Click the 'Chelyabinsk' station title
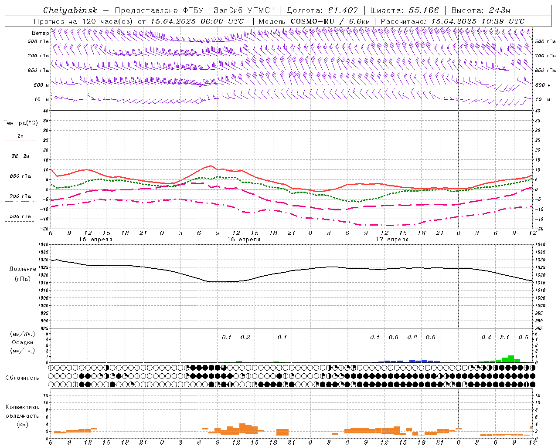558x446 pixels. coord(70,10)
